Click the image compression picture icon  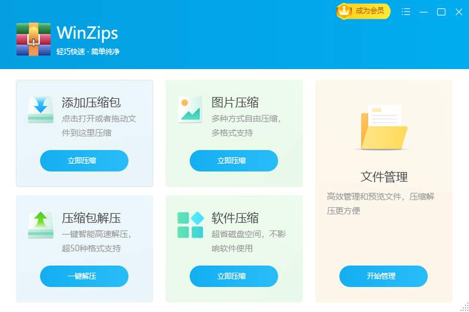(190, 109)
